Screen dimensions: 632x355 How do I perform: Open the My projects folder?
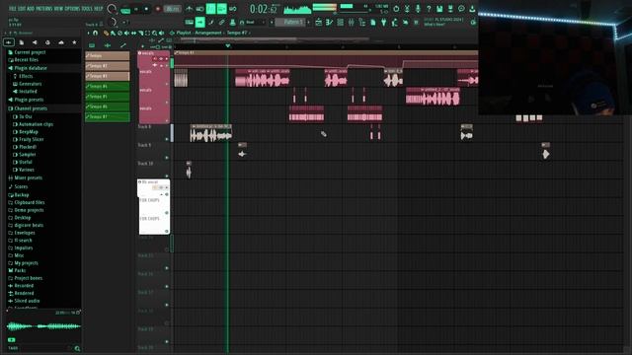point(26,263)
